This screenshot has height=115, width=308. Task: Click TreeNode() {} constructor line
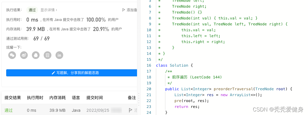click(187, 12)
